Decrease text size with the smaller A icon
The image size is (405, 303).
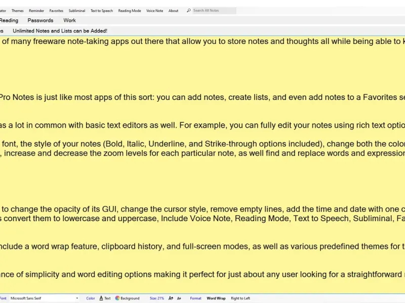(179, 298)
